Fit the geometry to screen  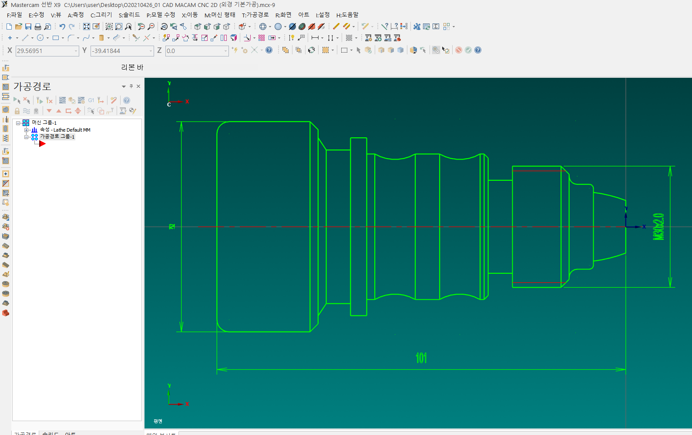tap(87, 27)
